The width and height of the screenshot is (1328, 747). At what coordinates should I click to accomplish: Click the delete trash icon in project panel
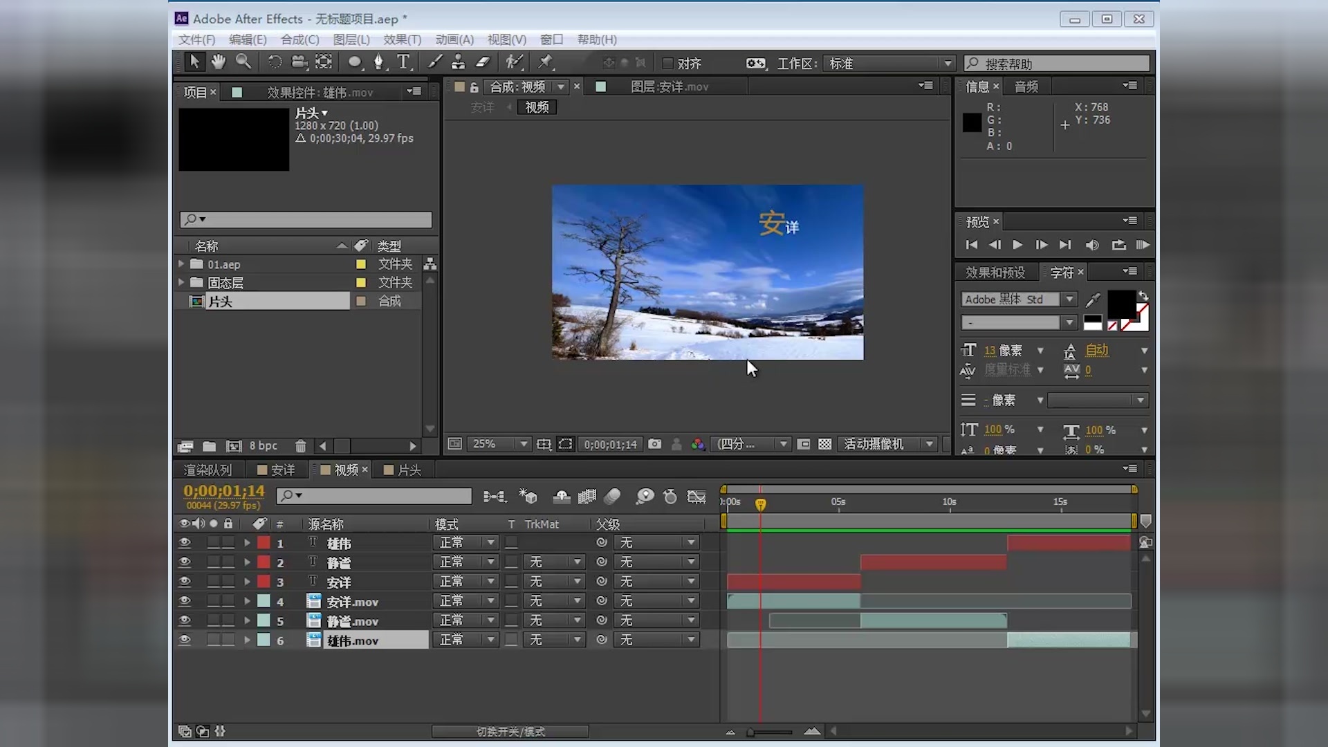click(300, 446)
